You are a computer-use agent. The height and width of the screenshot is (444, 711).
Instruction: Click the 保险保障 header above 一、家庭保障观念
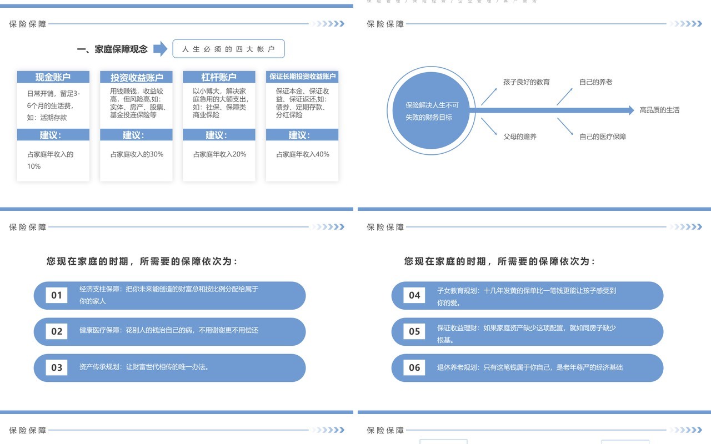click(x=28, y=24)
